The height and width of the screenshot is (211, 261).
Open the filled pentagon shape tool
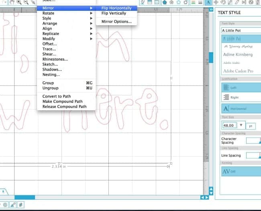point(165,2)
